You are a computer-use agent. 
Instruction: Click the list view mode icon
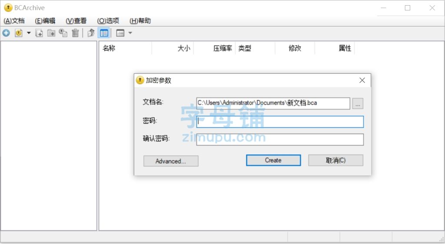[x=120, y=33]
